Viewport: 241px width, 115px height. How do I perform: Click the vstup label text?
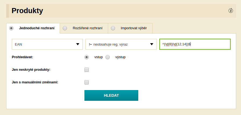coord(98,57)
